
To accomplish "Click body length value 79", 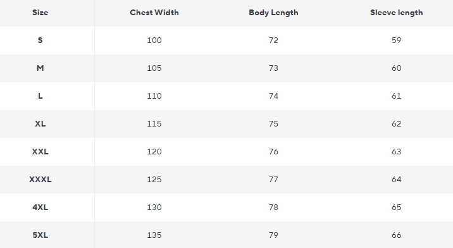I will coord(273,235).
